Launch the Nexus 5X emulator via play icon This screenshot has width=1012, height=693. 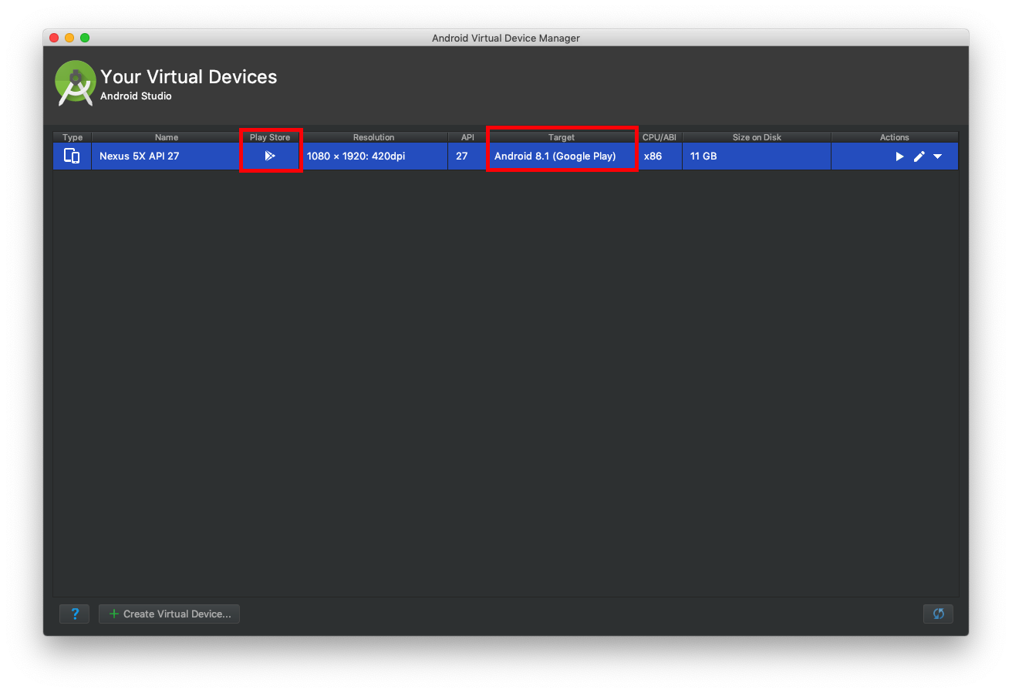click(x=899, y=156)
